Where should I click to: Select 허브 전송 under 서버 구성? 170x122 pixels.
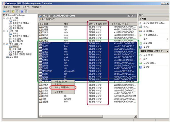click(17, 39)
